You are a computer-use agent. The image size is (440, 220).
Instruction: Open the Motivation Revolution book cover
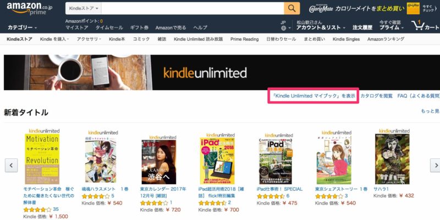[x=42, y=159]
